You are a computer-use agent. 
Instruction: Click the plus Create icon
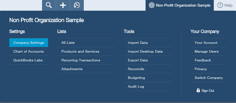(63, 5)
